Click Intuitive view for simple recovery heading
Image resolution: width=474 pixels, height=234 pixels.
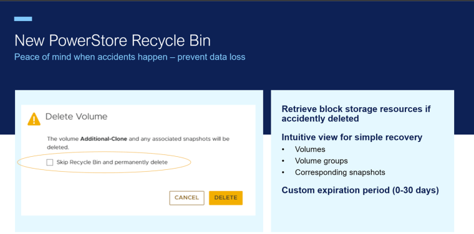pos(352,137)
